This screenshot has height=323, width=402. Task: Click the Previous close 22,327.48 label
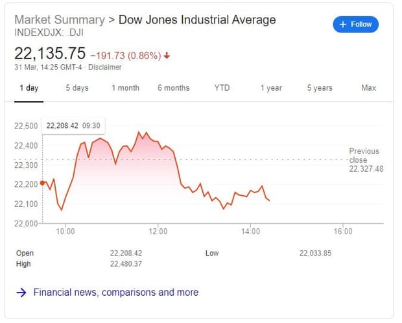[366, 160]
